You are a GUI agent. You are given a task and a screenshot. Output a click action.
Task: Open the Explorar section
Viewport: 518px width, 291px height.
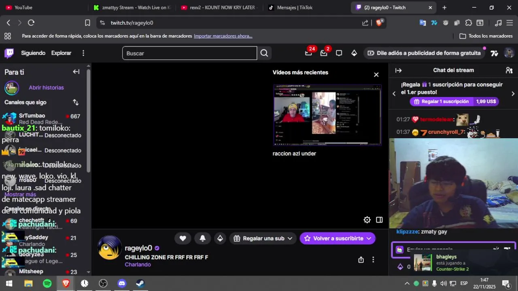(61, 53)
